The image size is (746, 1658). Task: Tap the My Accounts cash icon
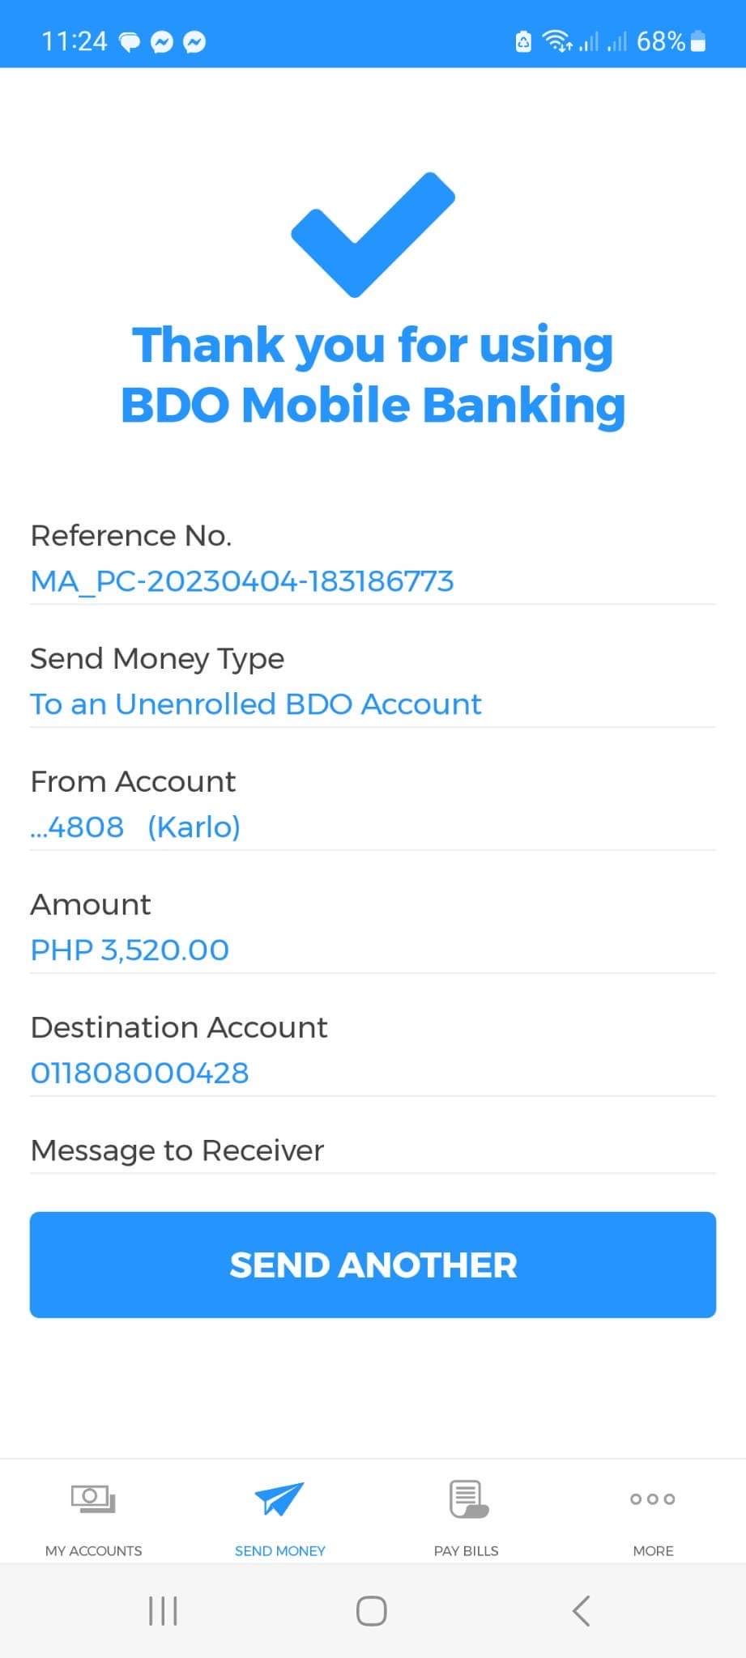click(93, 1499)
